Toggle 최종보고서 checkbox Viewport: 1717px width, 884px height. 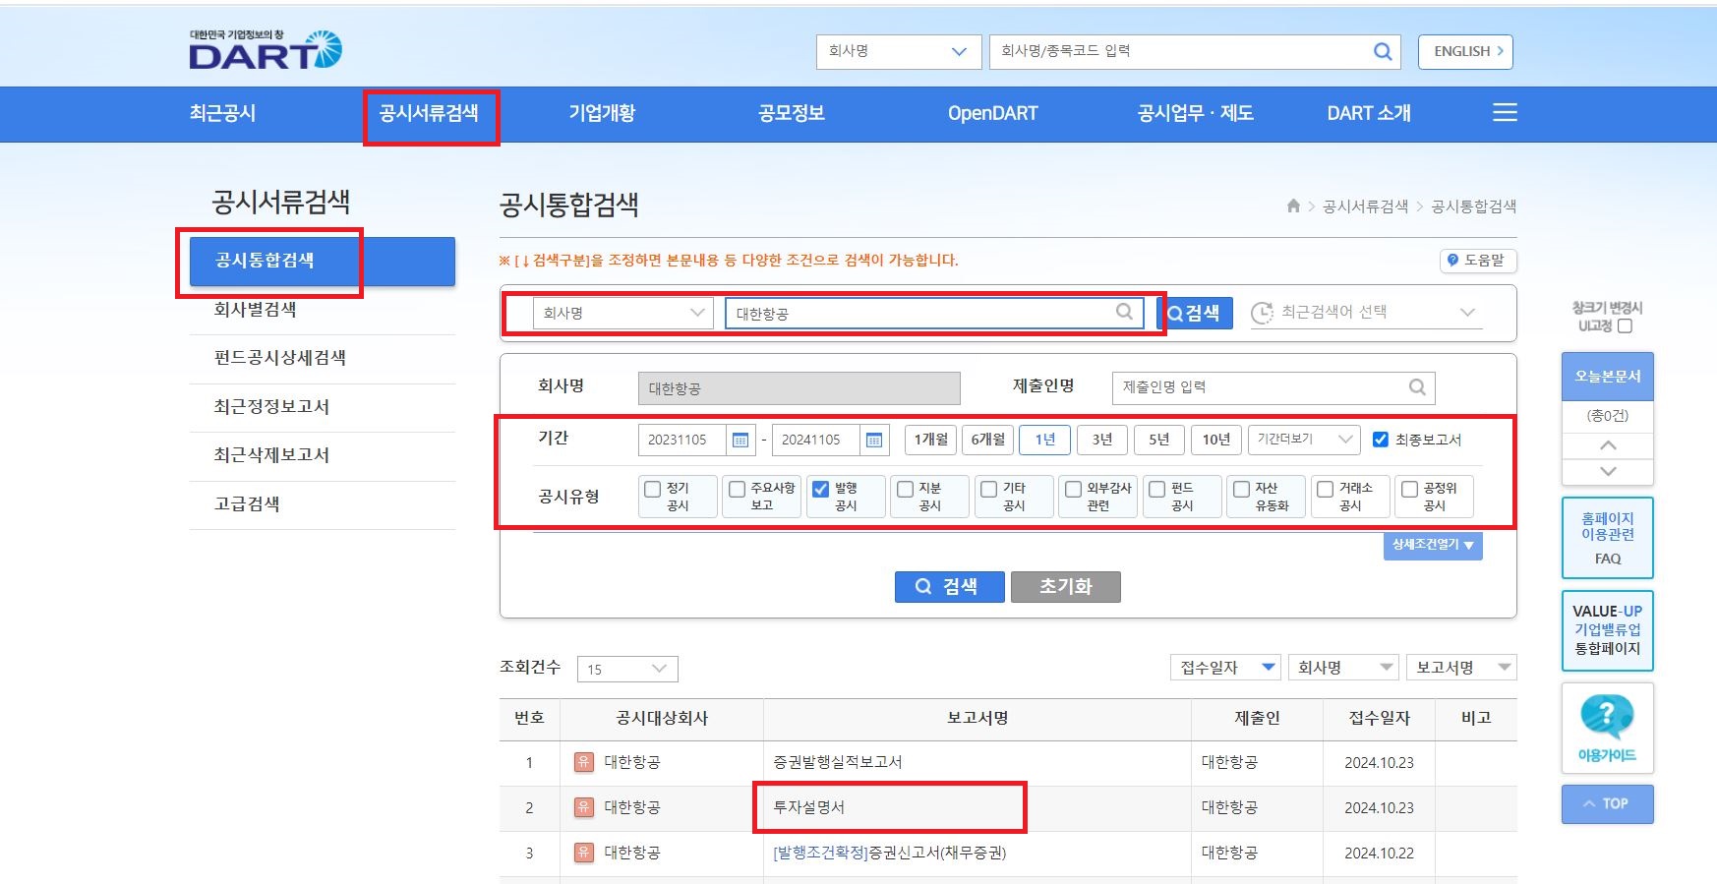click(x=1381, y=440)
